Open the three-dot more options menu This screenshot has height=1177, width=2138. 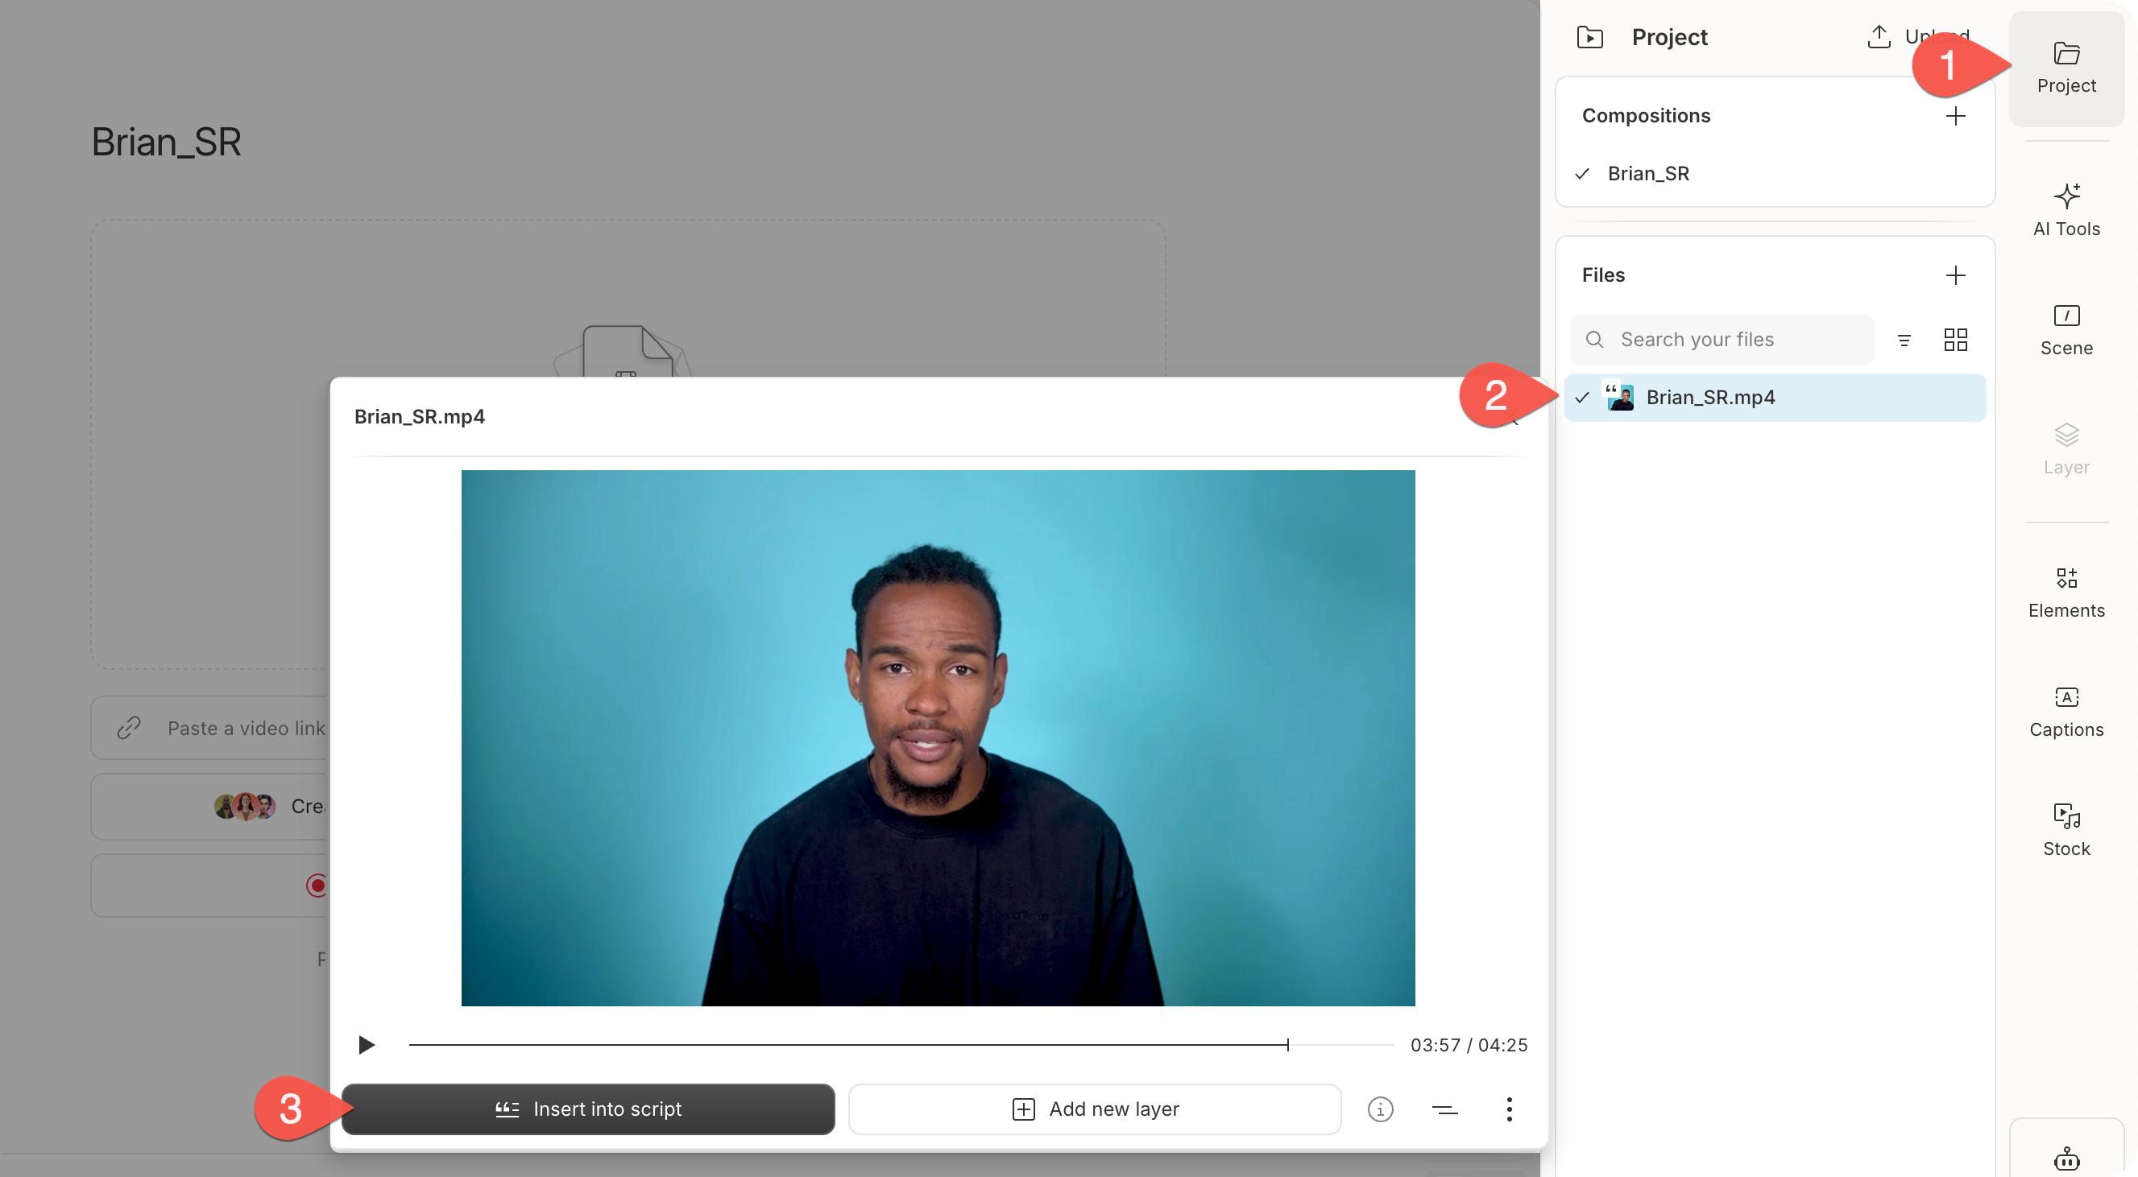[x=1509, y=1109]
